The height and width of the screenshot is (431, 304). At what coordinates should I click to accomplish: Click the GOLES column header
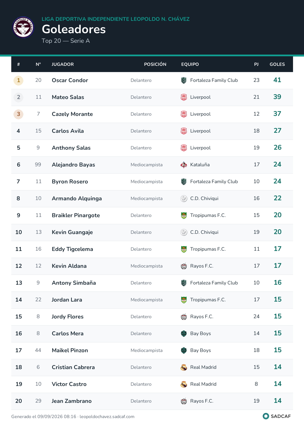pos(277,64)
